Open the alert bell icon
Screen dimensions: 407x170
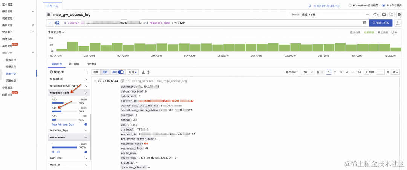point(392,15)
